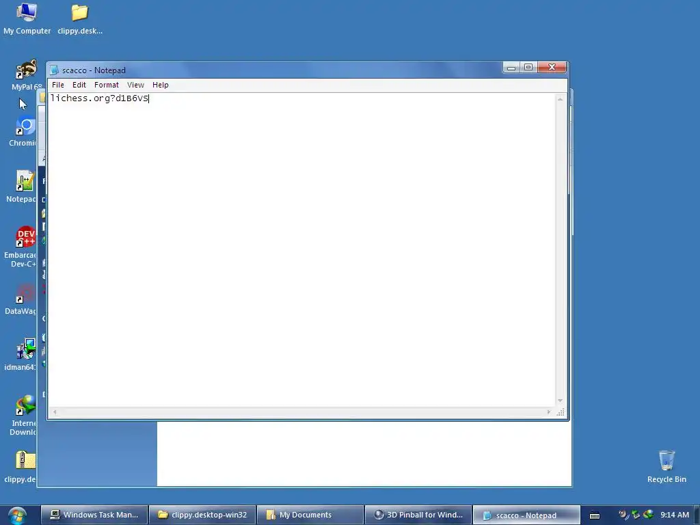Click the Notepad horizontal scrollbar left arrow
Image resolution: width=700 pixels, height=525 pixels.
click(55, 412)
